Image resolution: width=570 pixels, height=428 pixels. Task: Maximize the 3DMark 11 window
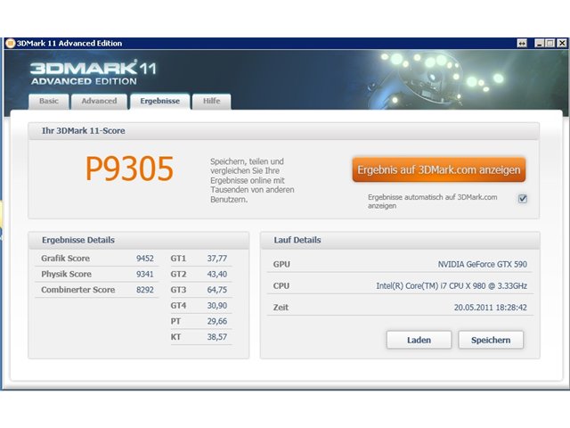pos(550,44)
